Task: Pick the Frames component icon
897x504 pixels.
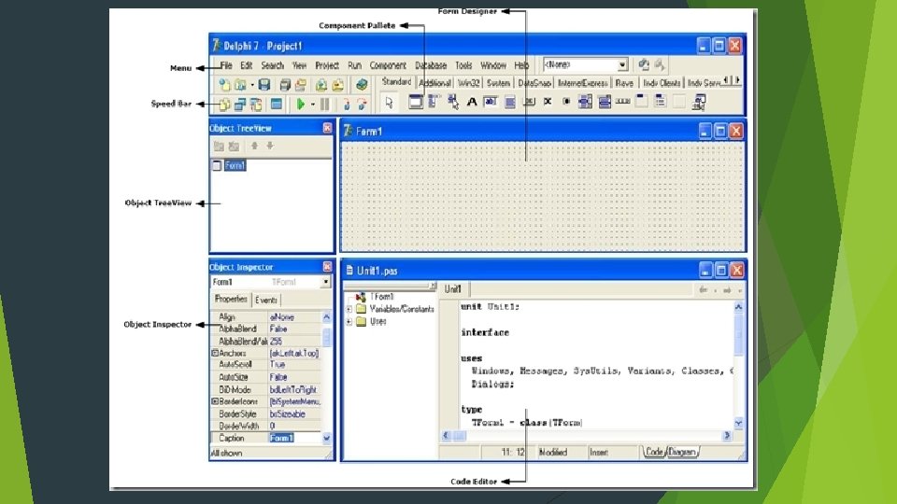Action: pos(415,102)
